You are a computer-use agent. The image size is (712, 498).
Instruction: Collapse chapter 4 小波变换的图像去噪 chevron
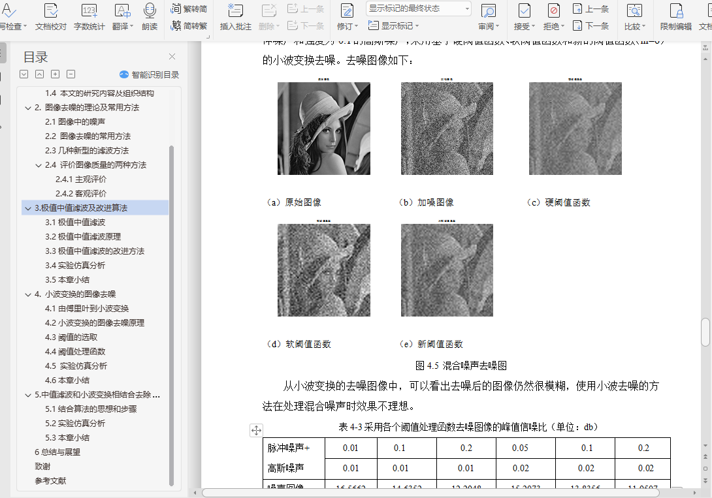(28, 295)
